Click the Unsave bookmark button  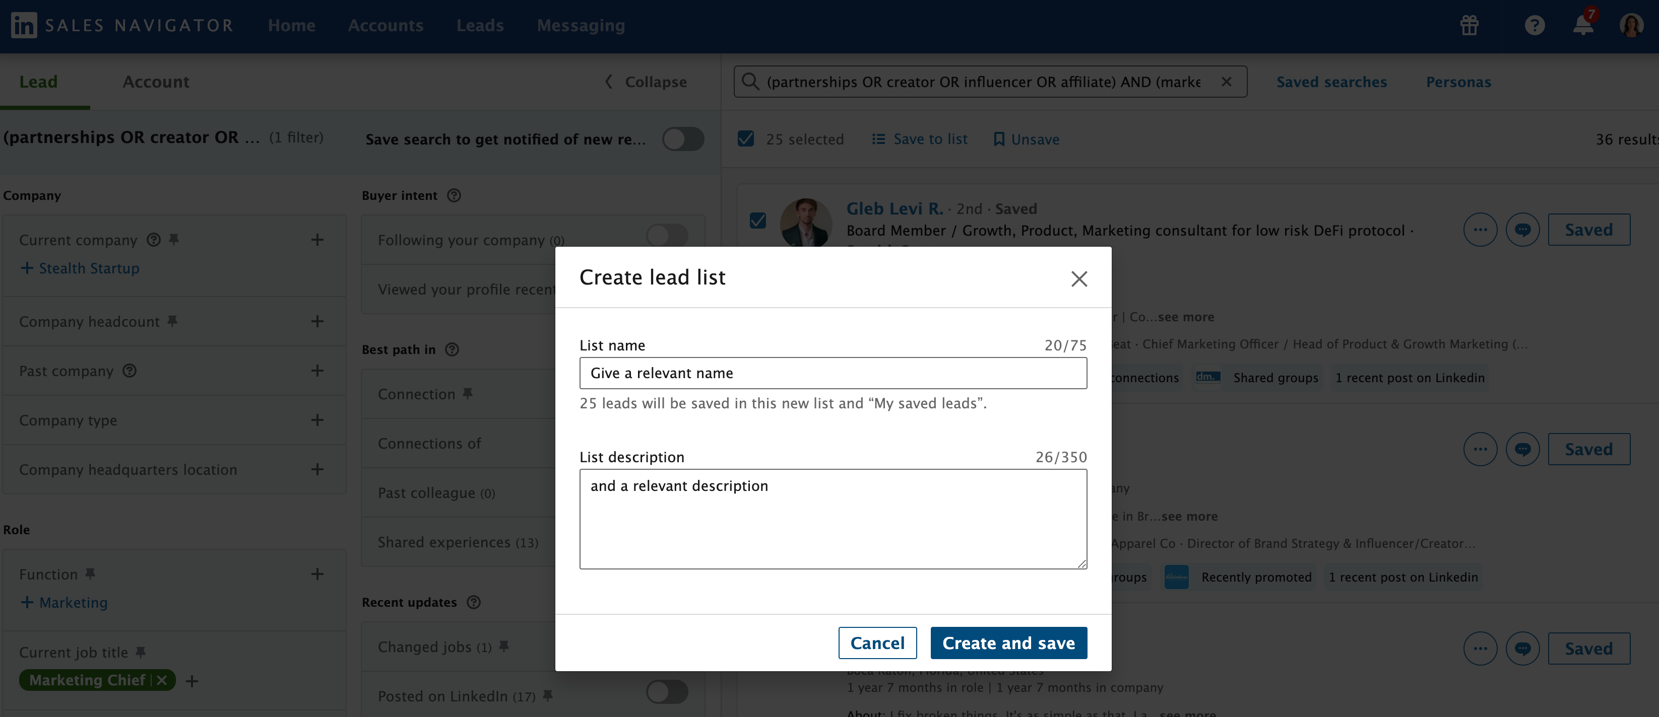click(1026, 139)
